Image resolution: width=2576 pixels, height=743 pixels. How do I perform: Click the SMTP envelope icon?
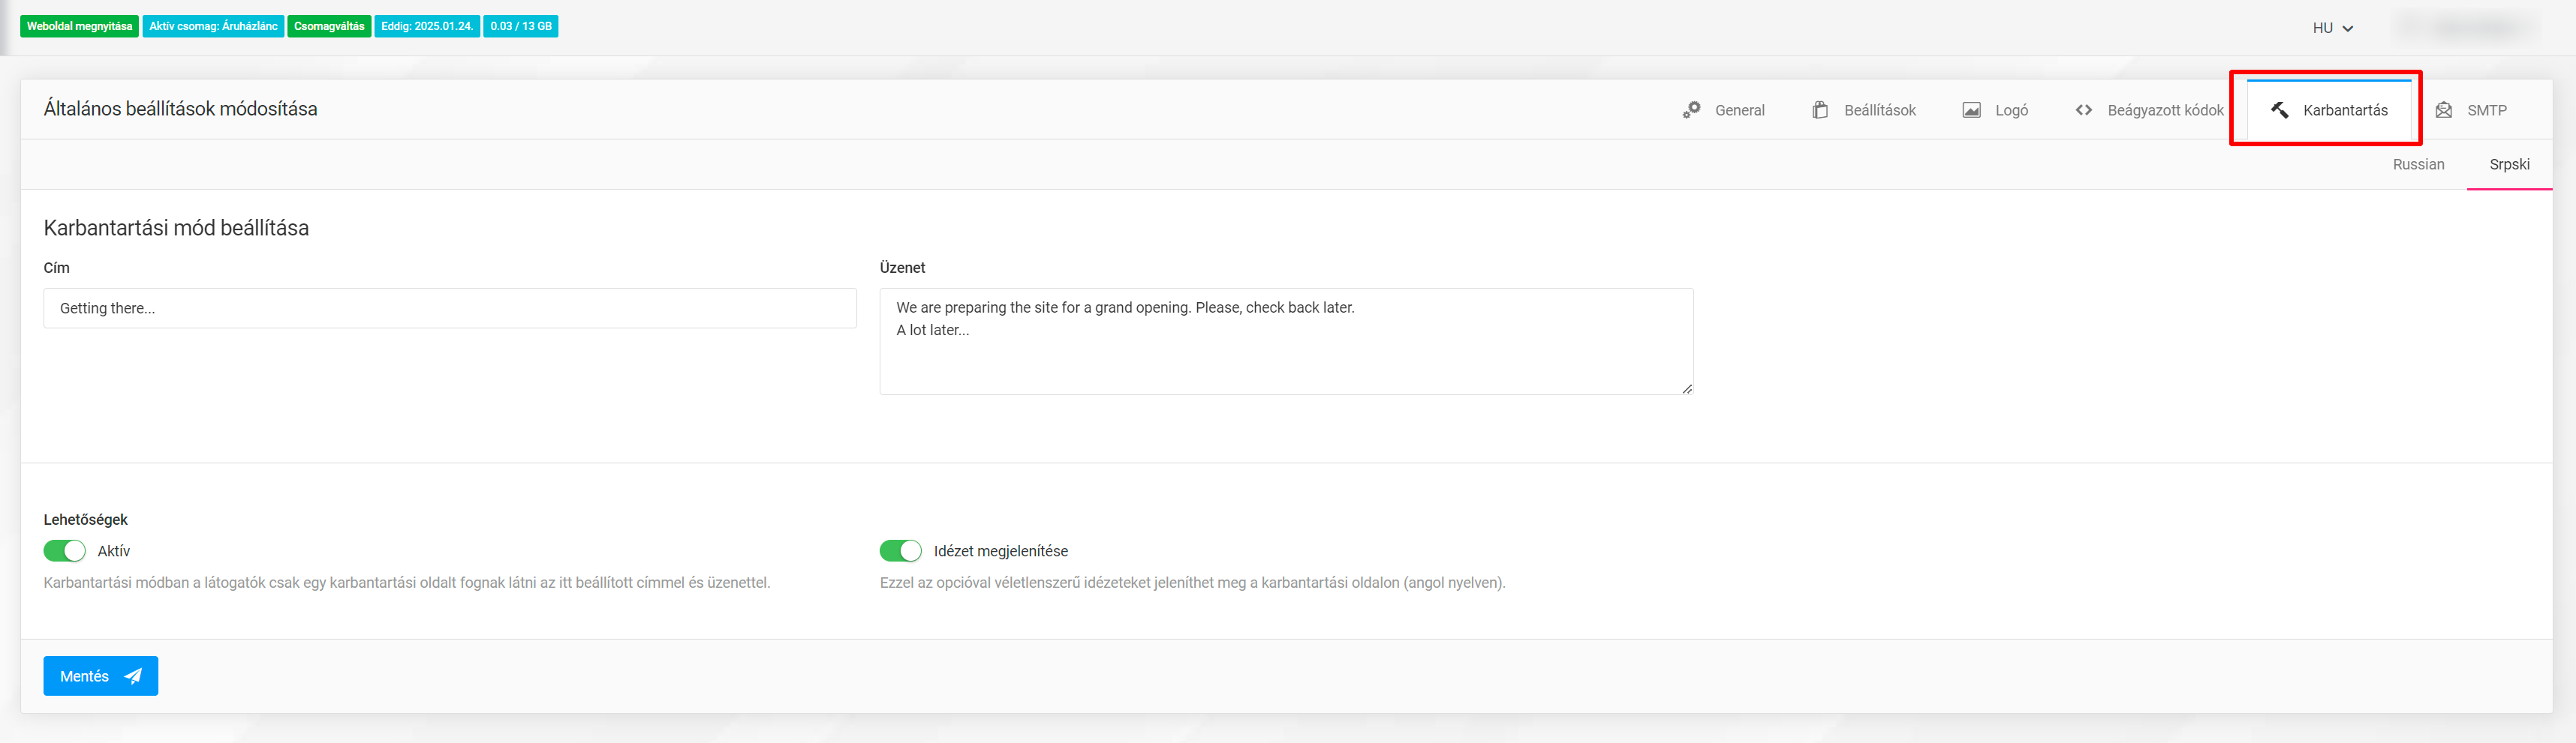(x=2443, y=110)
